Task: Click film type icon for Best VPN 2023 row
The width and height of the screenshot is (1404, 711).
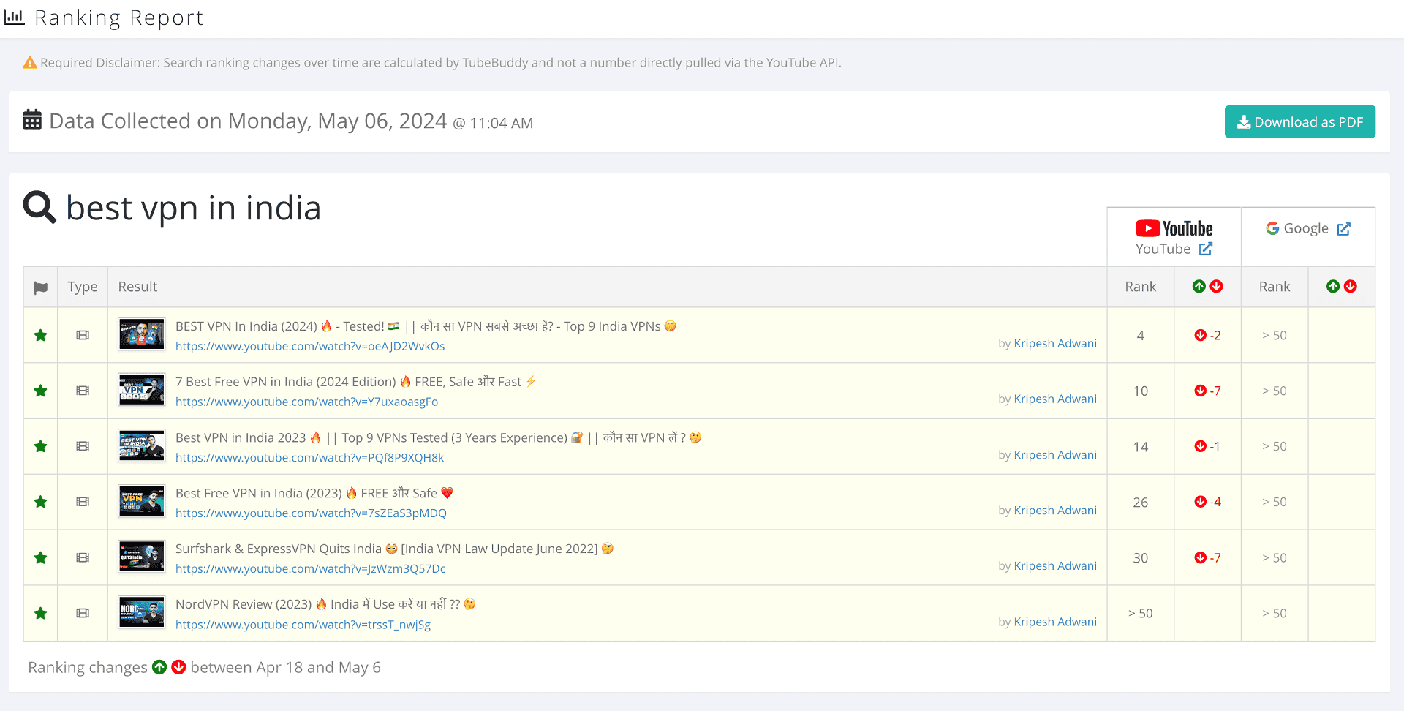Action: click(83, 447)
